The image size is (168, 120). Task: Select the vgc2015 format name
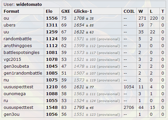[x=12, y=60]
